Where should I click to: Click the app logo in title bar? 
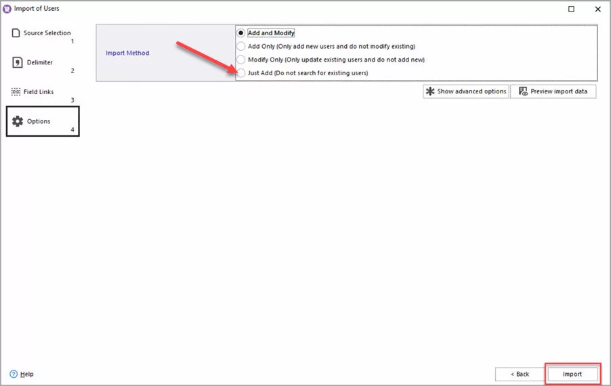coord(7,9)
